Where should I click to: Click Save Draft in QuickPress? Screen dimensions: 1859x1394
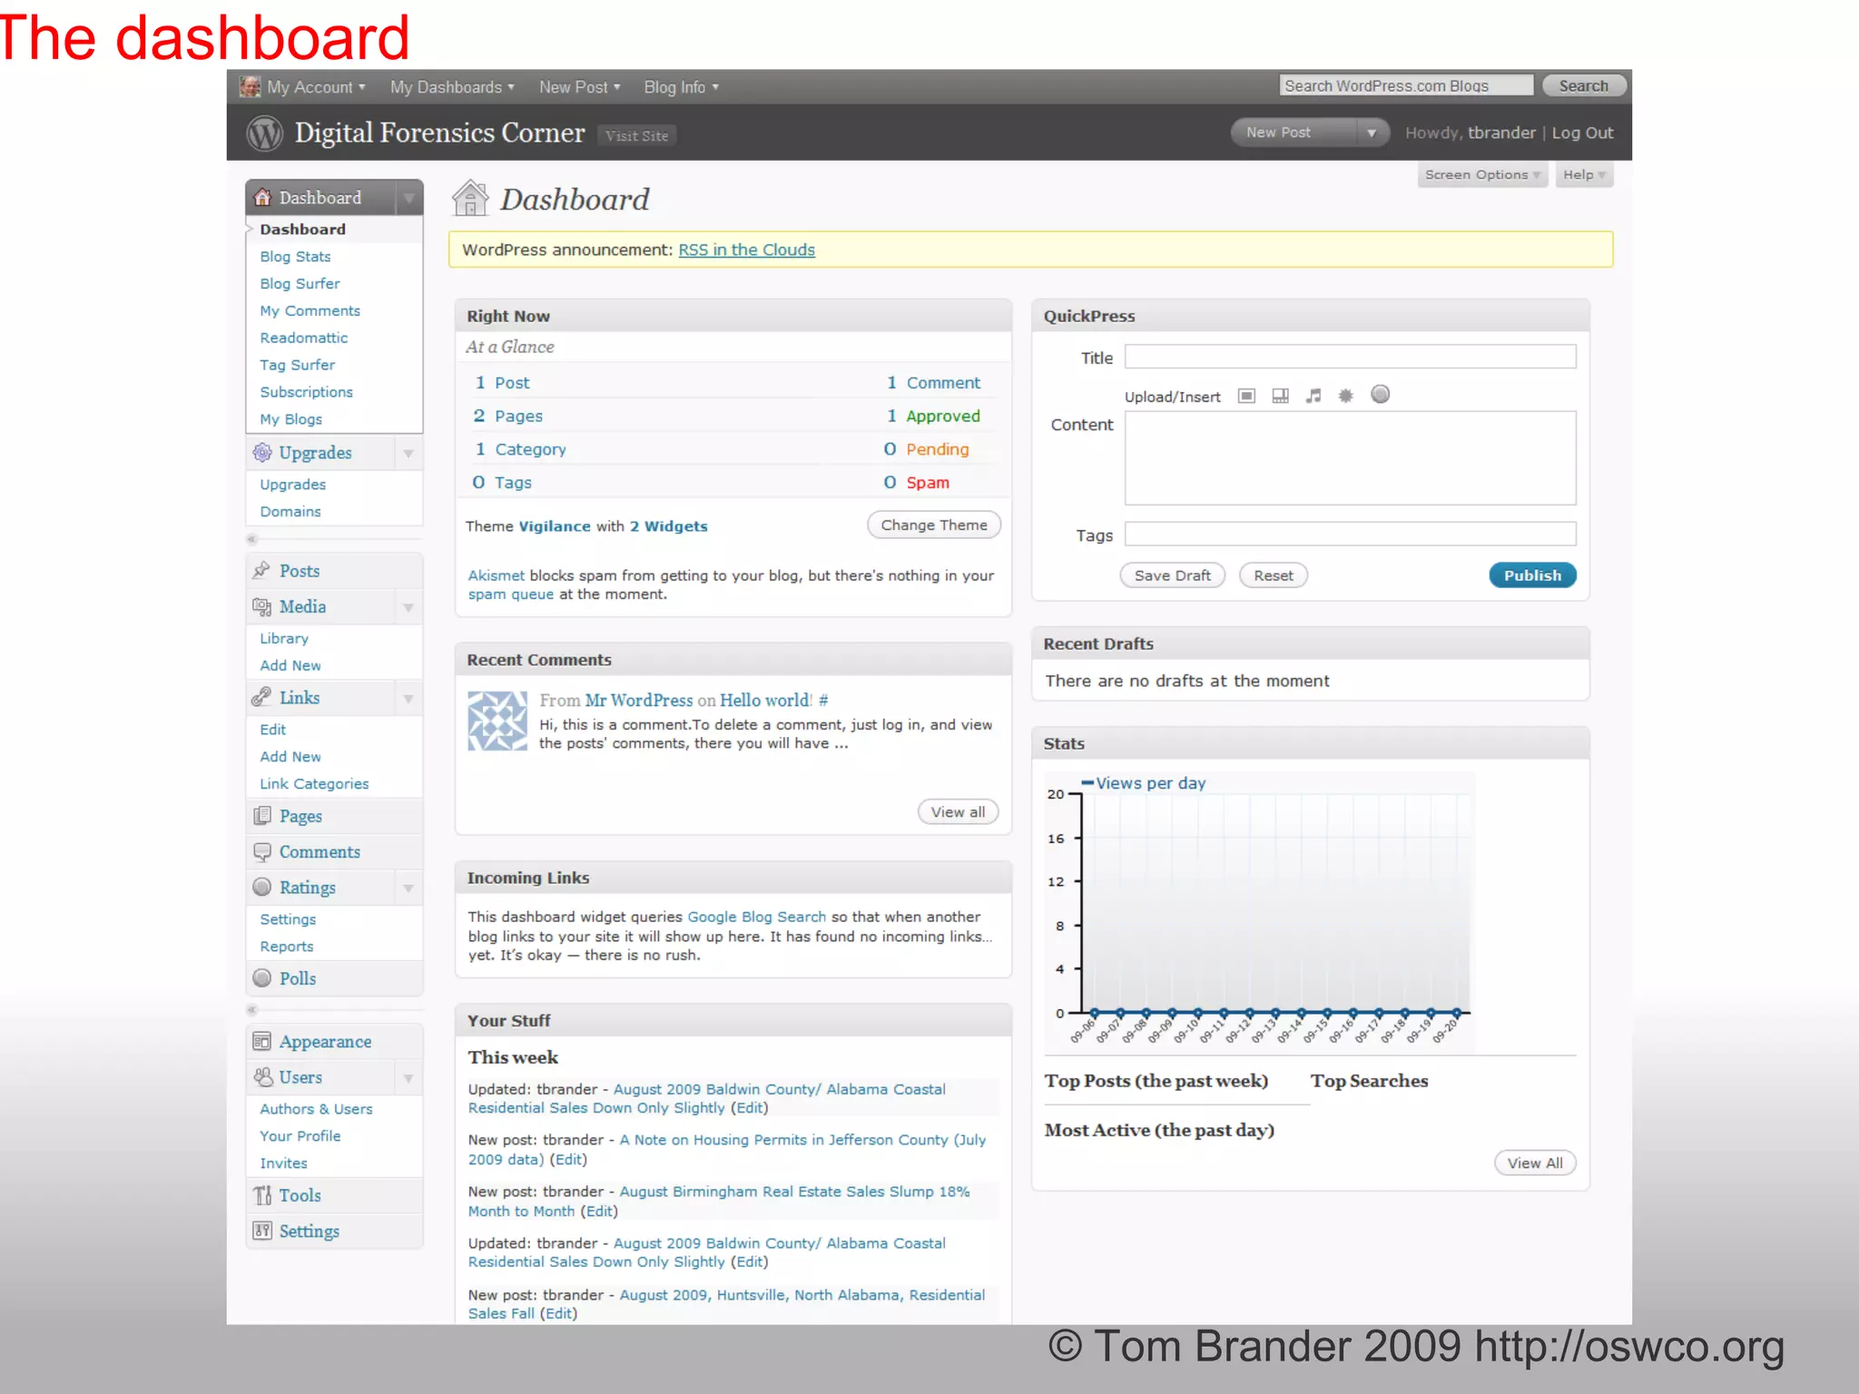pyautogui.click(x=1172, y=575)
